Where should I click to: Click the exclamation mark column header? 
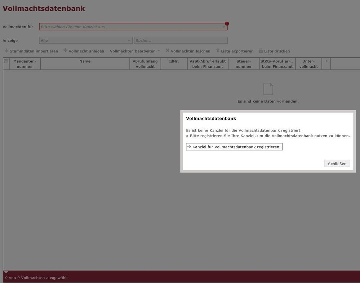point(326,64)
